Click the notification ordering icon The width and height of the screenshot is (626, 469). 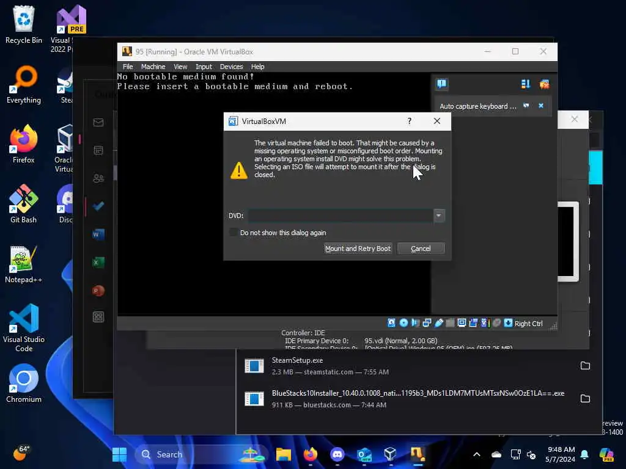click(x=525, y=84)
